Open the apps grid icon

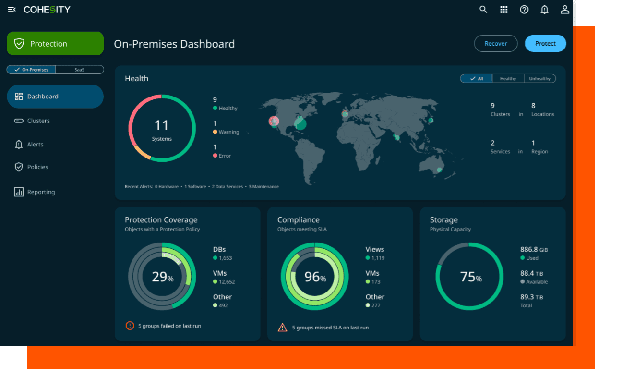[x=504, y=10]
